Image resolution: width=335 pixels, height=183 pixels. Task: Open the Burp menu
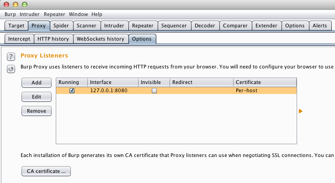(10, 14)
